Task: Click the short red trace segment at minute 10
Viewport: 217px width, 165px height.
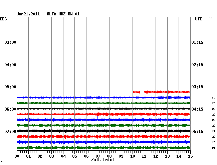Action: tap(136, 92)
